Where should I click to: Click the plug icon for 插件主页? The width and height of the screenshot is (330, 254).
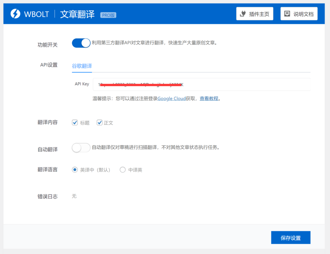point(243,14)
